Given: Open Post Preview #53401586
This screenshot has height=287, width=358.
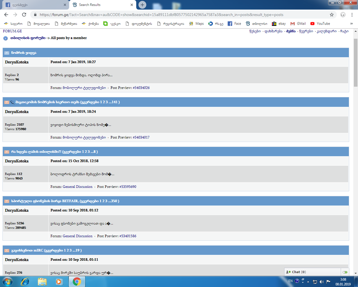Looking at the screenshot, I should (128, 236).
